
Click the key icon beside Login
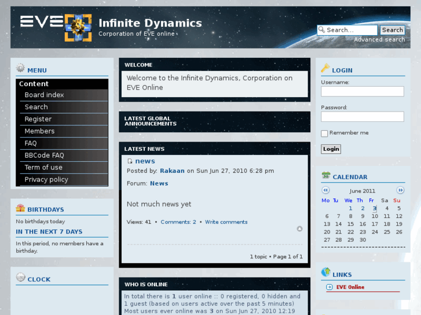click(x=325, y=68)
